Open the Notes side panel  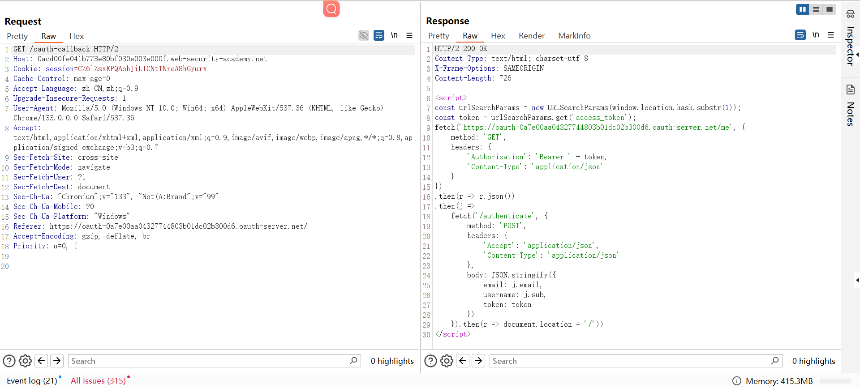pos(850,107)
